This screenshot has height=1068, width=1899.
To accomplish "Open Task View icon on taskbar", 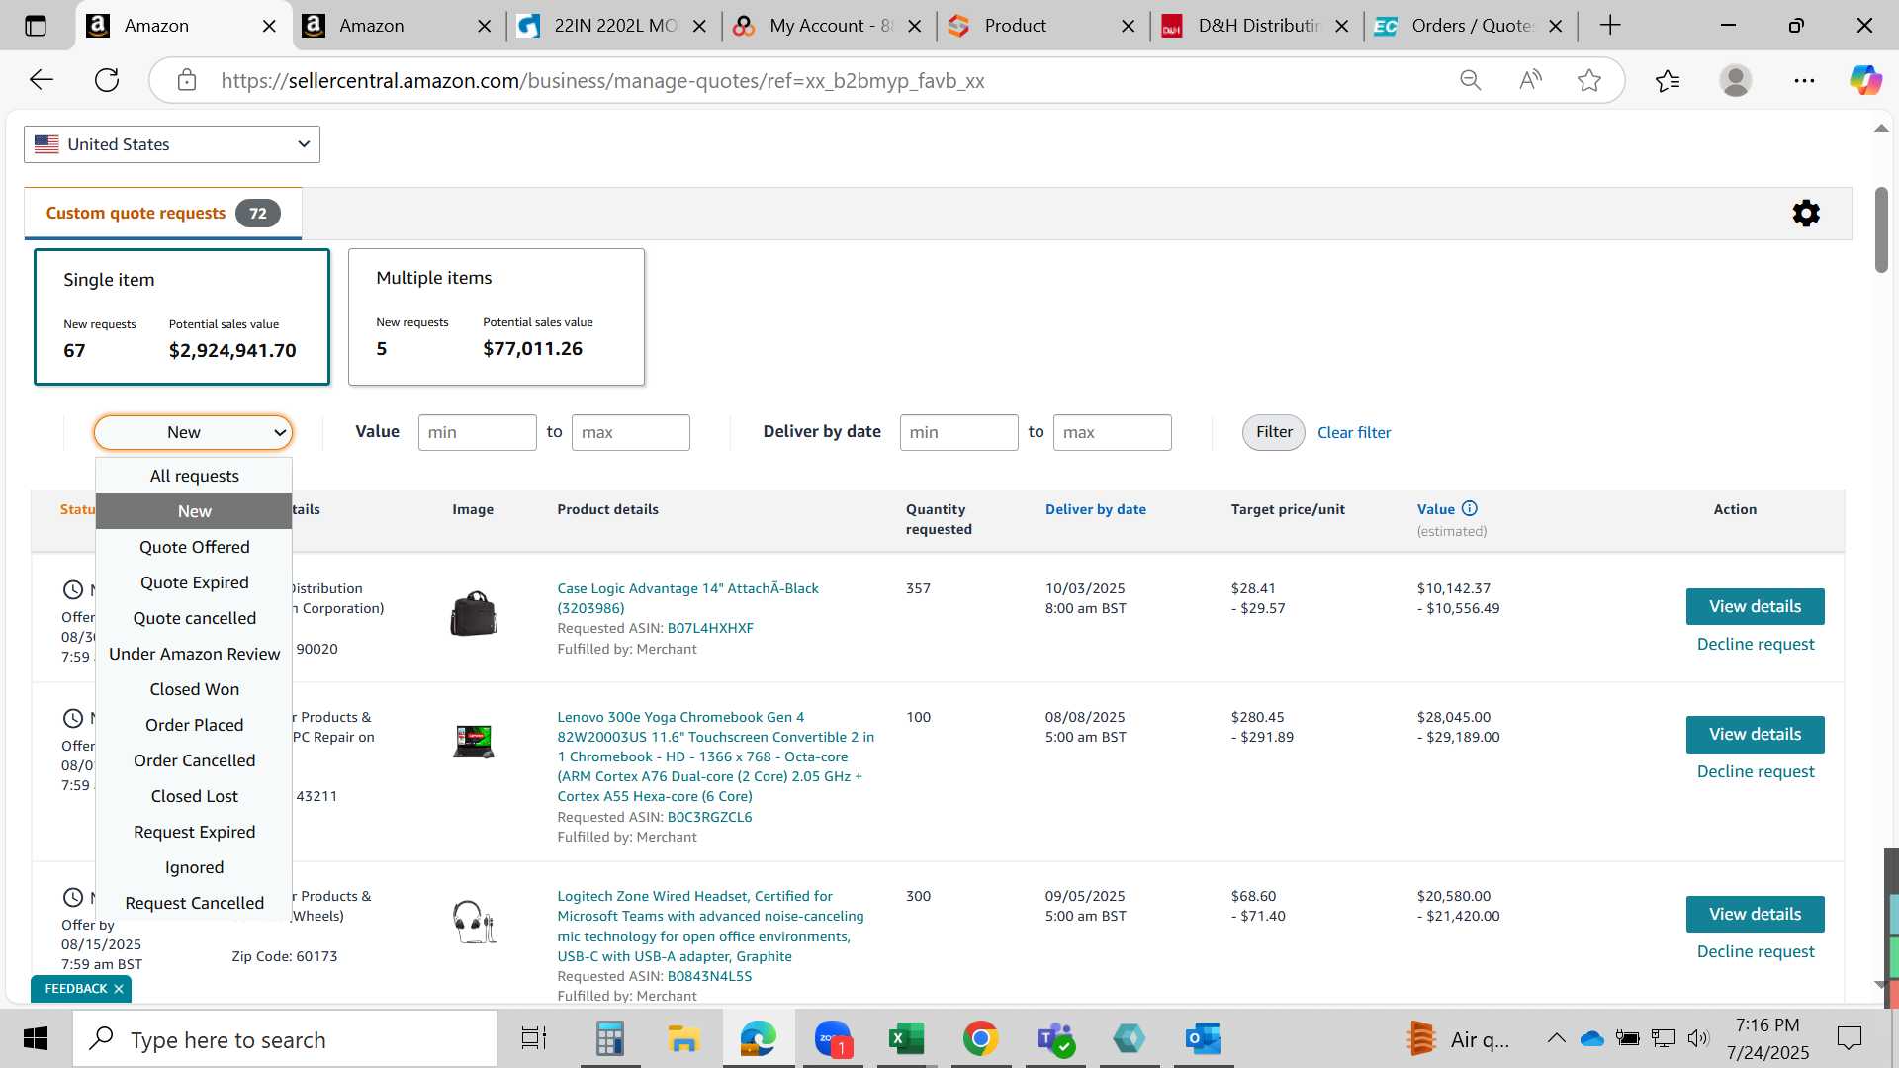I will click(534, 1039).
